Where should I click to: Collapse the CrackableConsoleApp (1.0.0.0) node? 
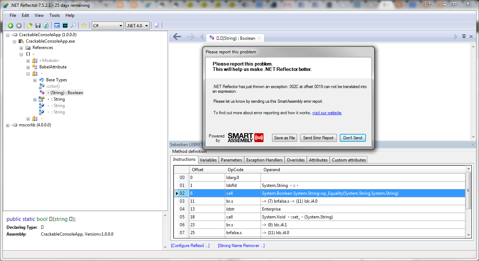8,35
